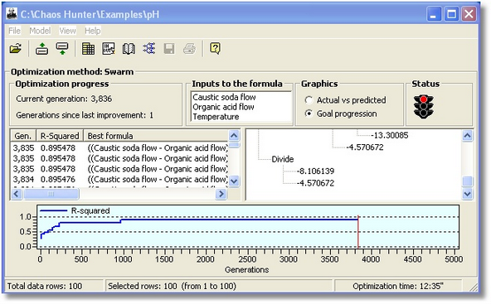Click formula list scroll right arrow
Screen dimensions: 491x304
pyautogui.click(x=221, y=194)
